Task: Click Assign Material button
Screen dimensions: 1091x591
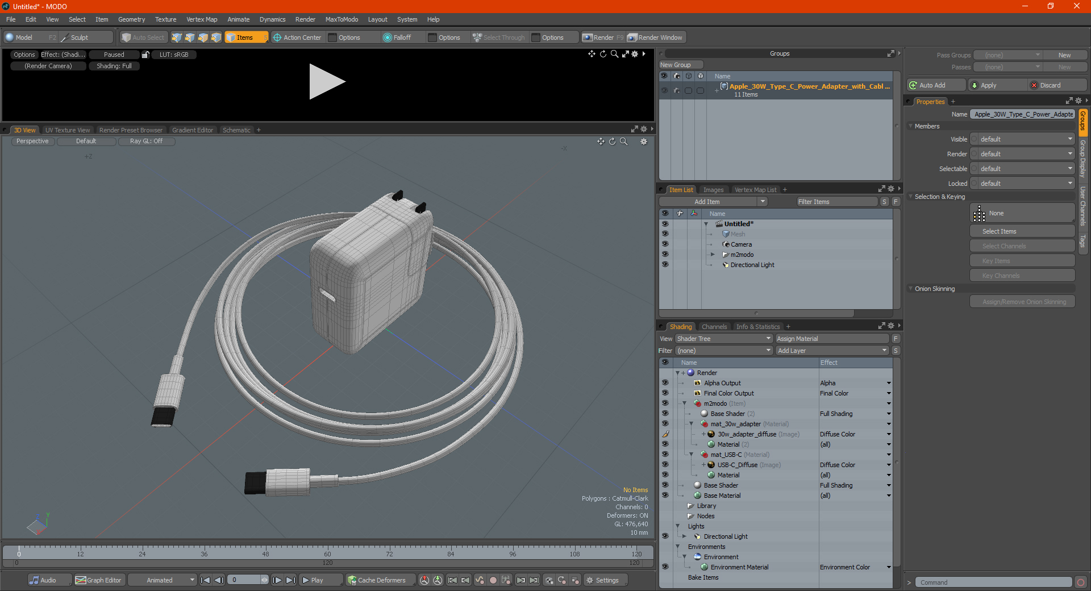Action: (832, 339)
